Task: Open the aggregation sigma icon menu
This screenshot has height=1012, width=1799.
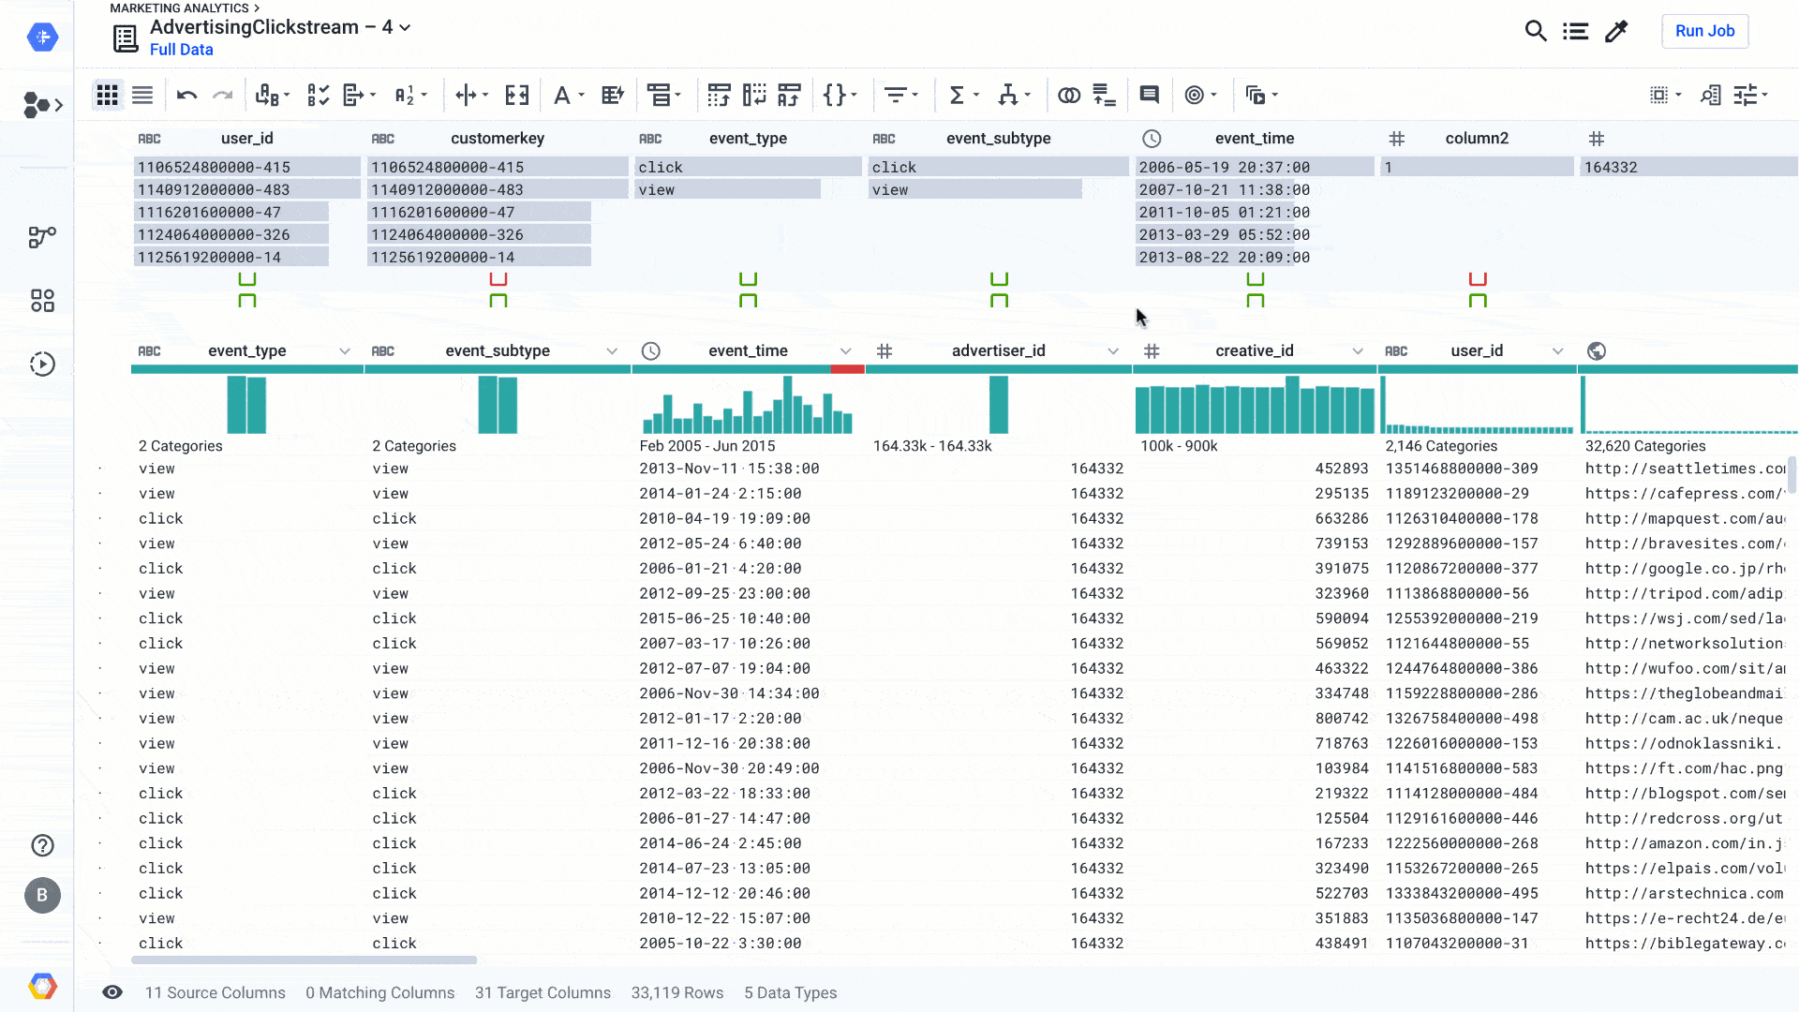Action: click(964, 96)
